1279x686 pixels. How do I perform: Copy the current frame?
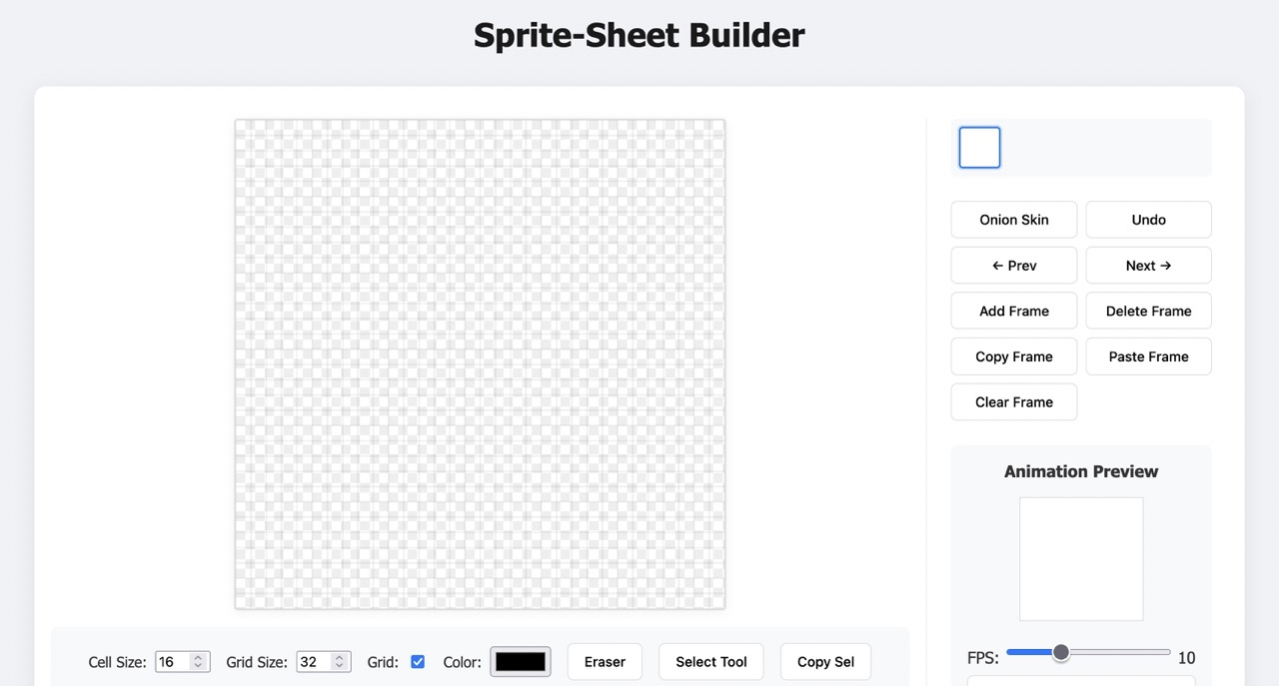click(1013, 356)
